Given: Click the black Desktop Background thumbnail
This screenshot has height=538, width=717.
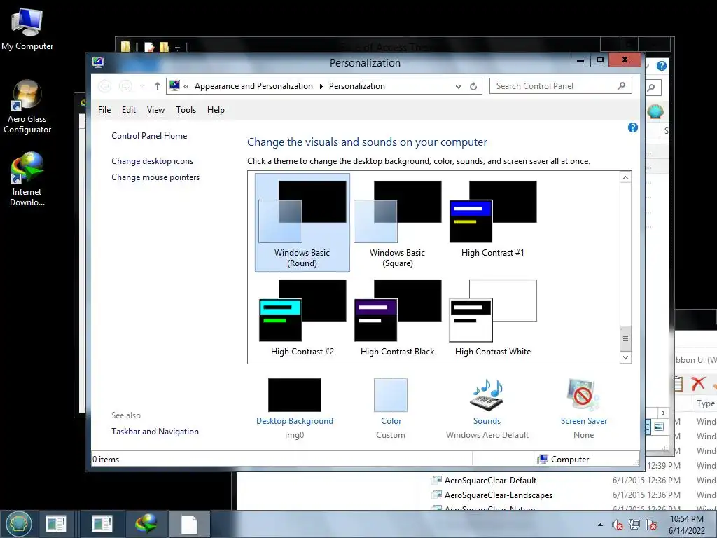Looking at the screenshot, I should tap(295, 395).
